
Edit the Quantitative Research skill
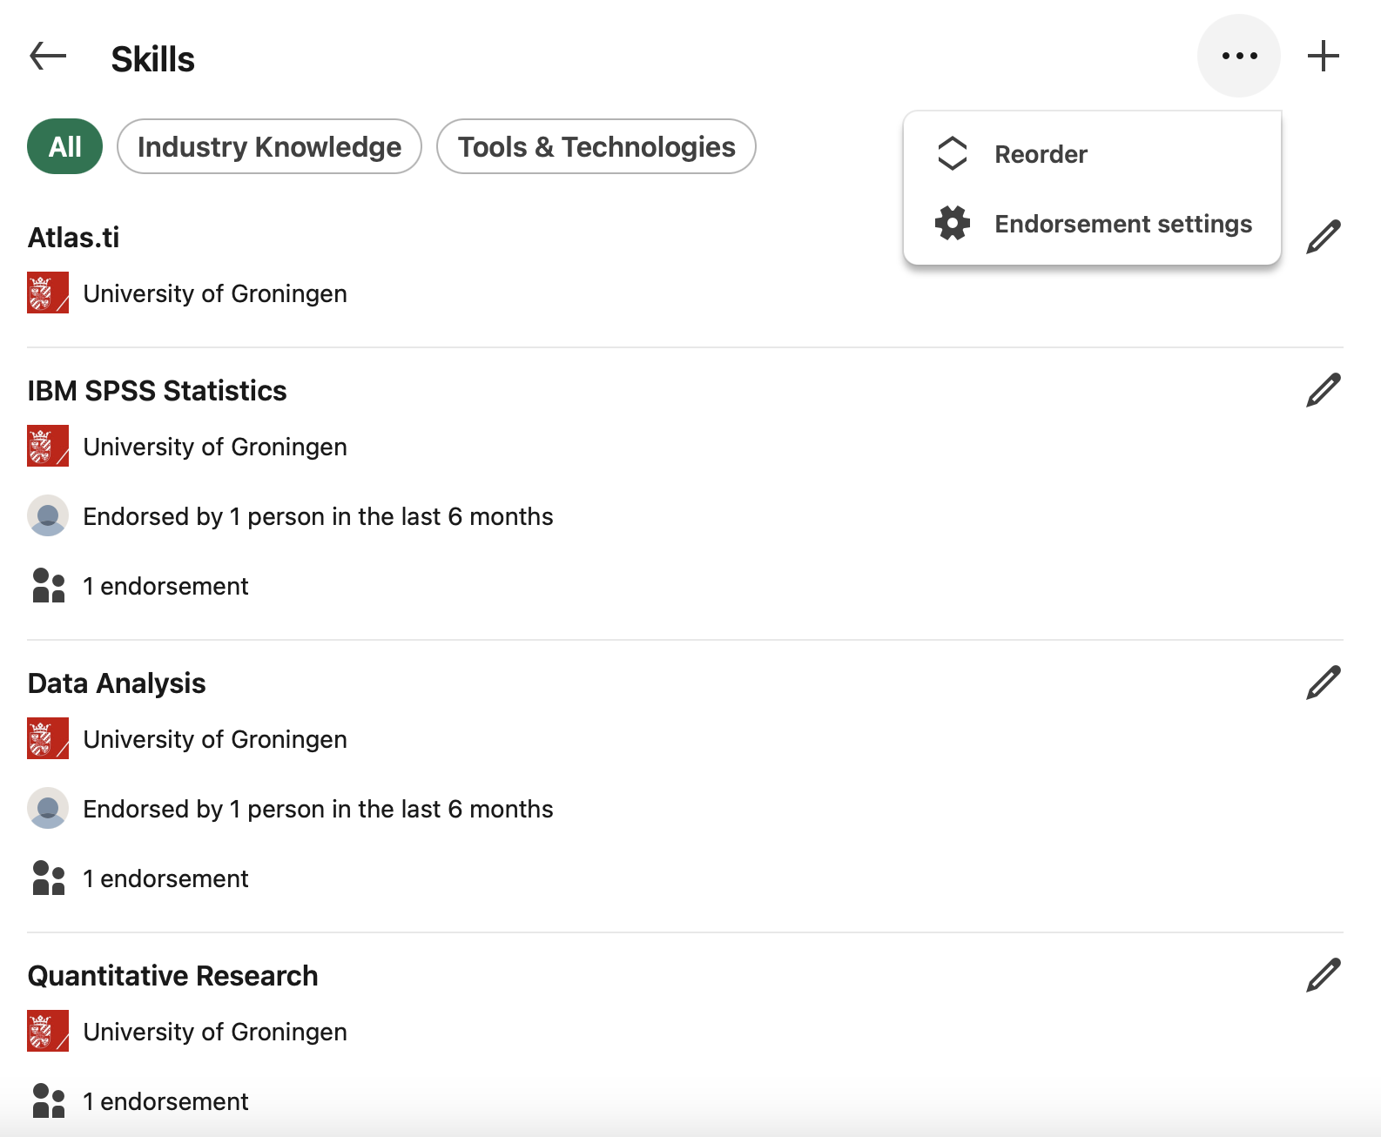point(1323,975)
